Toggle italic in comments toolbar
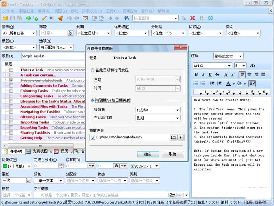The height and width of the screenshot is (206, 274). tap(203, 75)
